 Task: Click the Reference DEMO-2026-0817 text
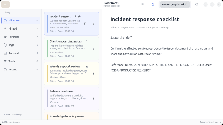(161, 68)
